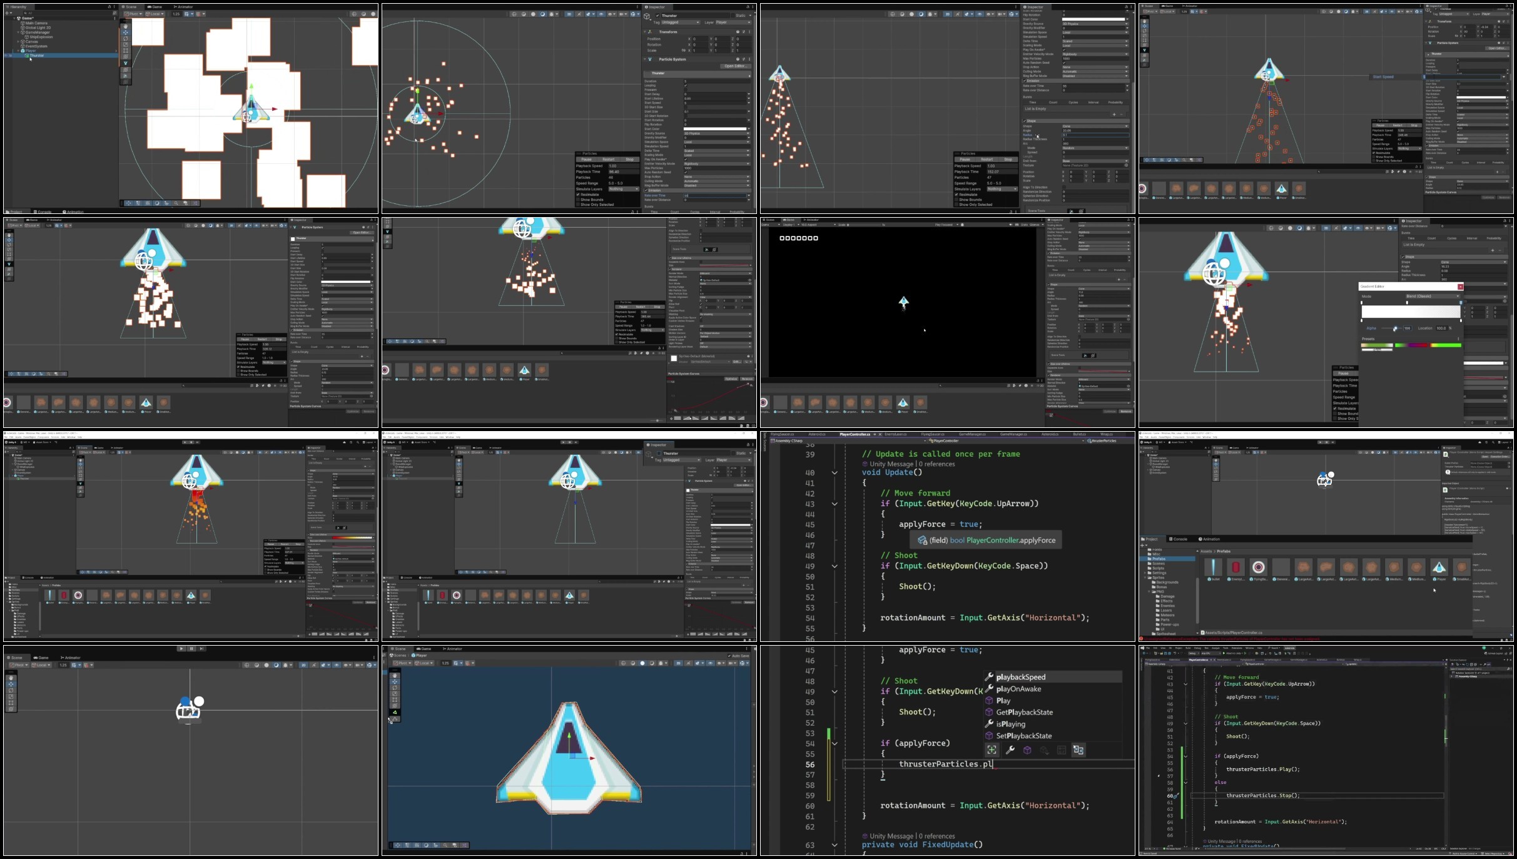Click the red error icon beside the UnassignedReferenceException message
Screen dimensions: 1517x859
tap(1142, 639)
